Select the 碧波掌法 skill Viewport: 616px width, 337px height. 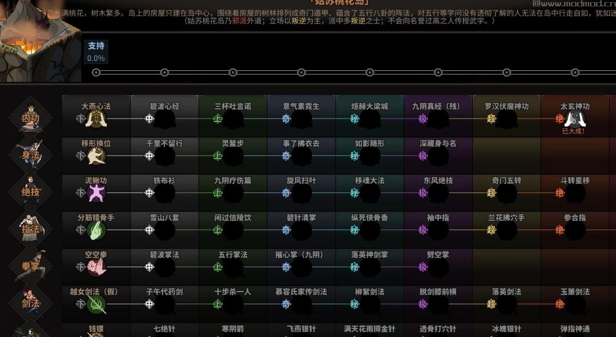pyautogui.click(x=164, y=267)
